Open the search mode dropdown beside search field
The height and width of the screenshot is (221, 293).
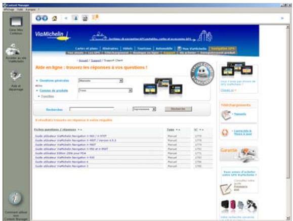pyautogui.click(x=144, y=109)
